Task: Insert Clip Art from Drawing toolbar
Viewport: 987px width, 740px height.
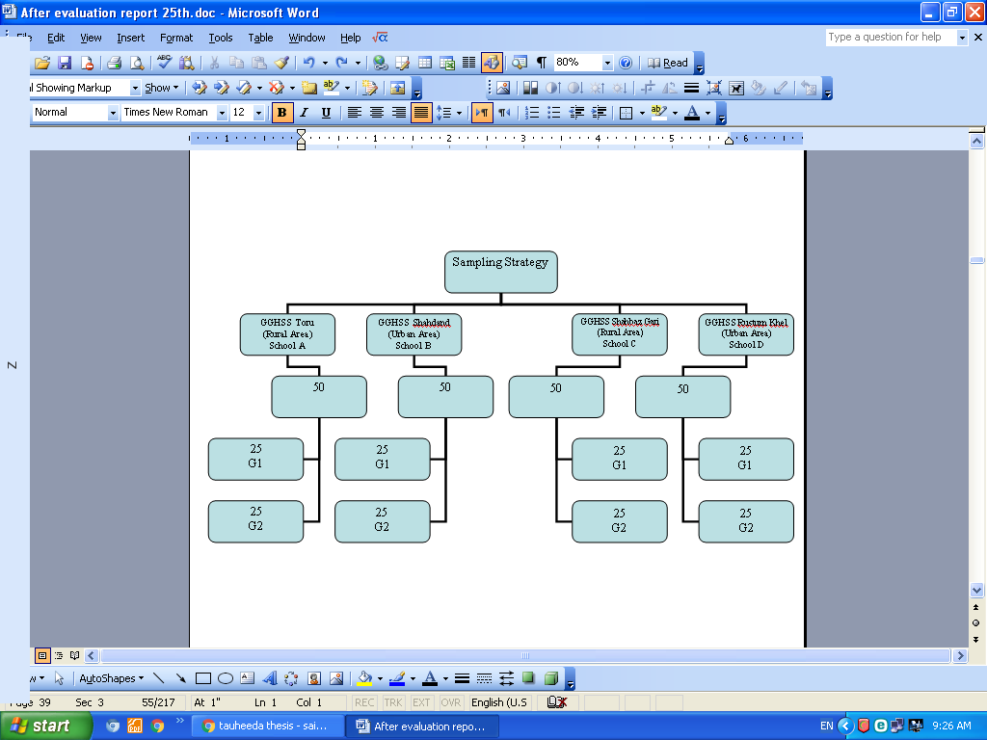Action: [x=314, y=678]
